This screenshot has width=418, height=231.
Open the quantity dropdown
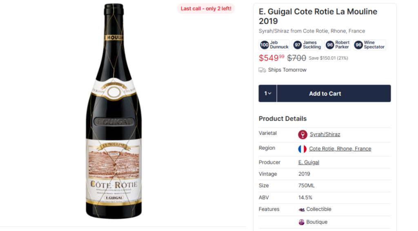click(x=268, y=94)
